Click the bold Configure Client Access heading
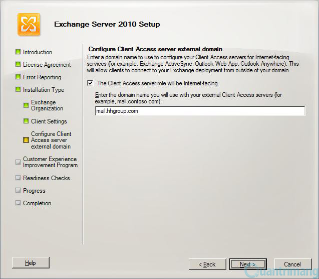This screenshot has width=319, height=279. [155, 49]
